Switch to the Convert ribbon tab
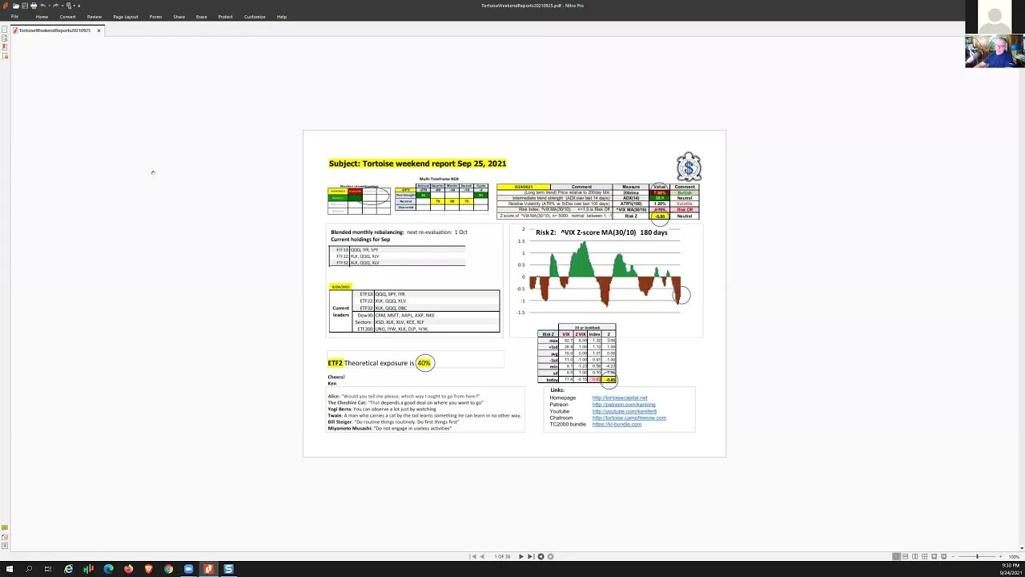Screen dimensions: 1025x577 67,17
